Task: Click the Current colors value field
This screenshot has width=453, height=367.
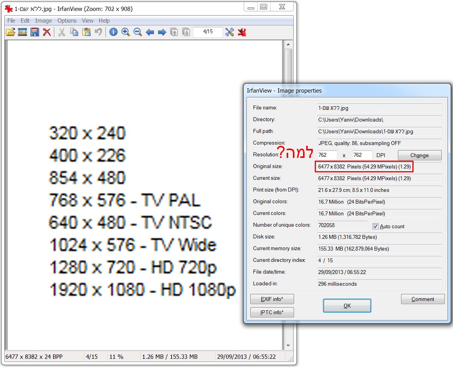Action: (x=379, y=214)
